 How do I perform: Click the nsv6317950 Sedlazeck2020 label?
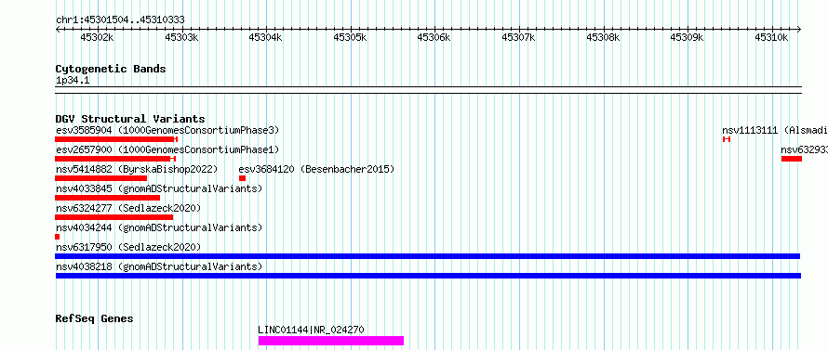point(128,247)
